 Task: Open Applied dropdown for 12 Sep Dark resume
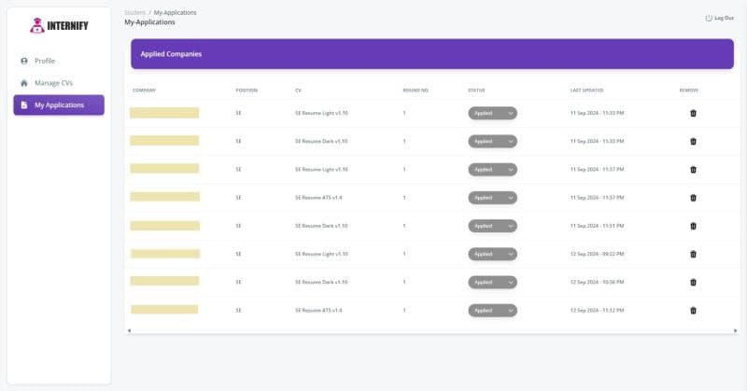coord(493,282)
